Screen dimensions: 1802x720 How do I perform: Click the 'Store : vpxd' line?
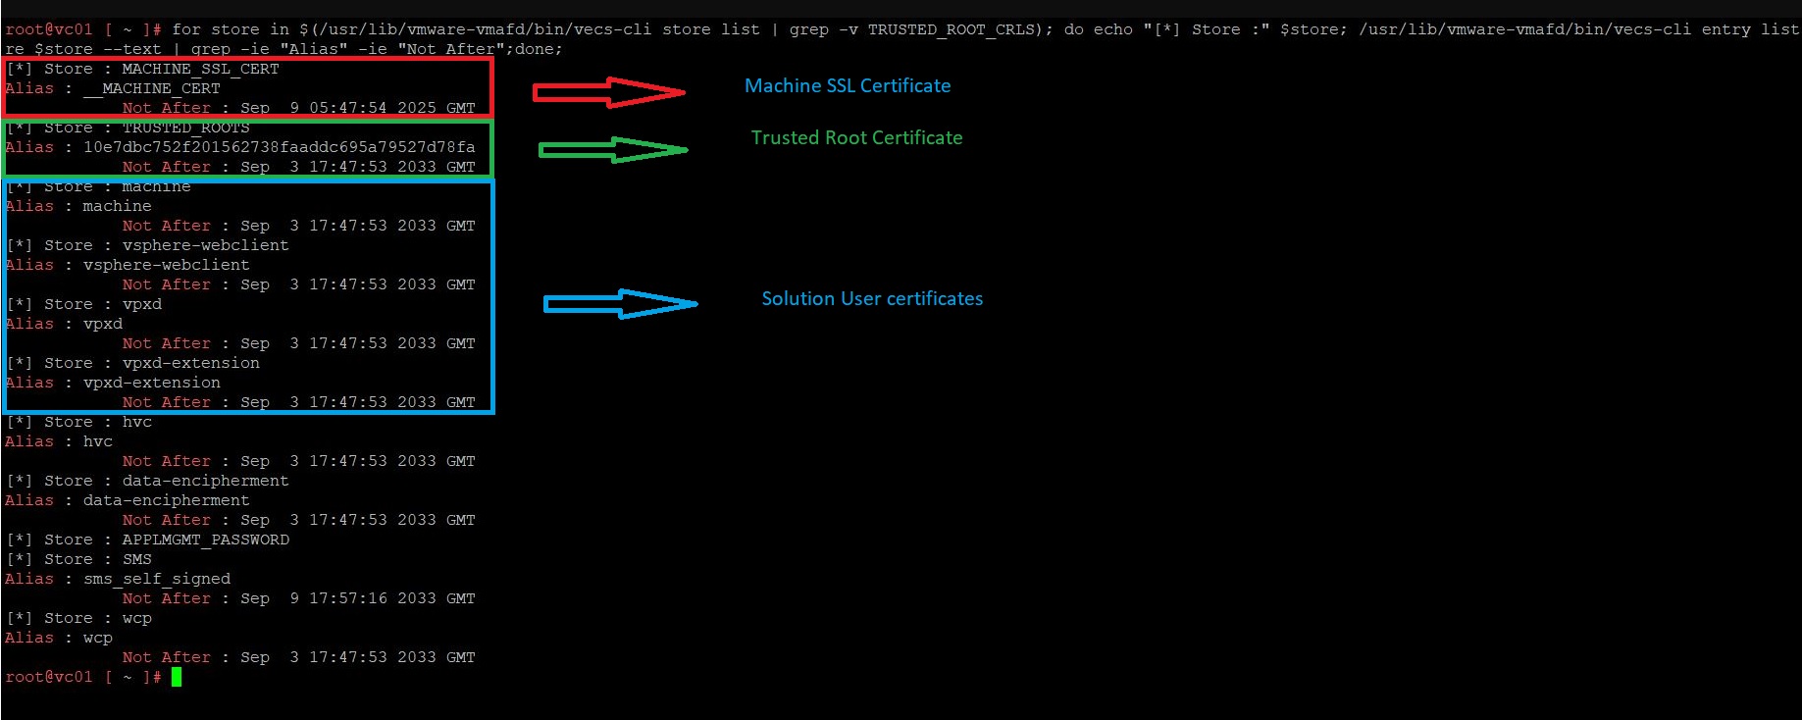point(84,304)
